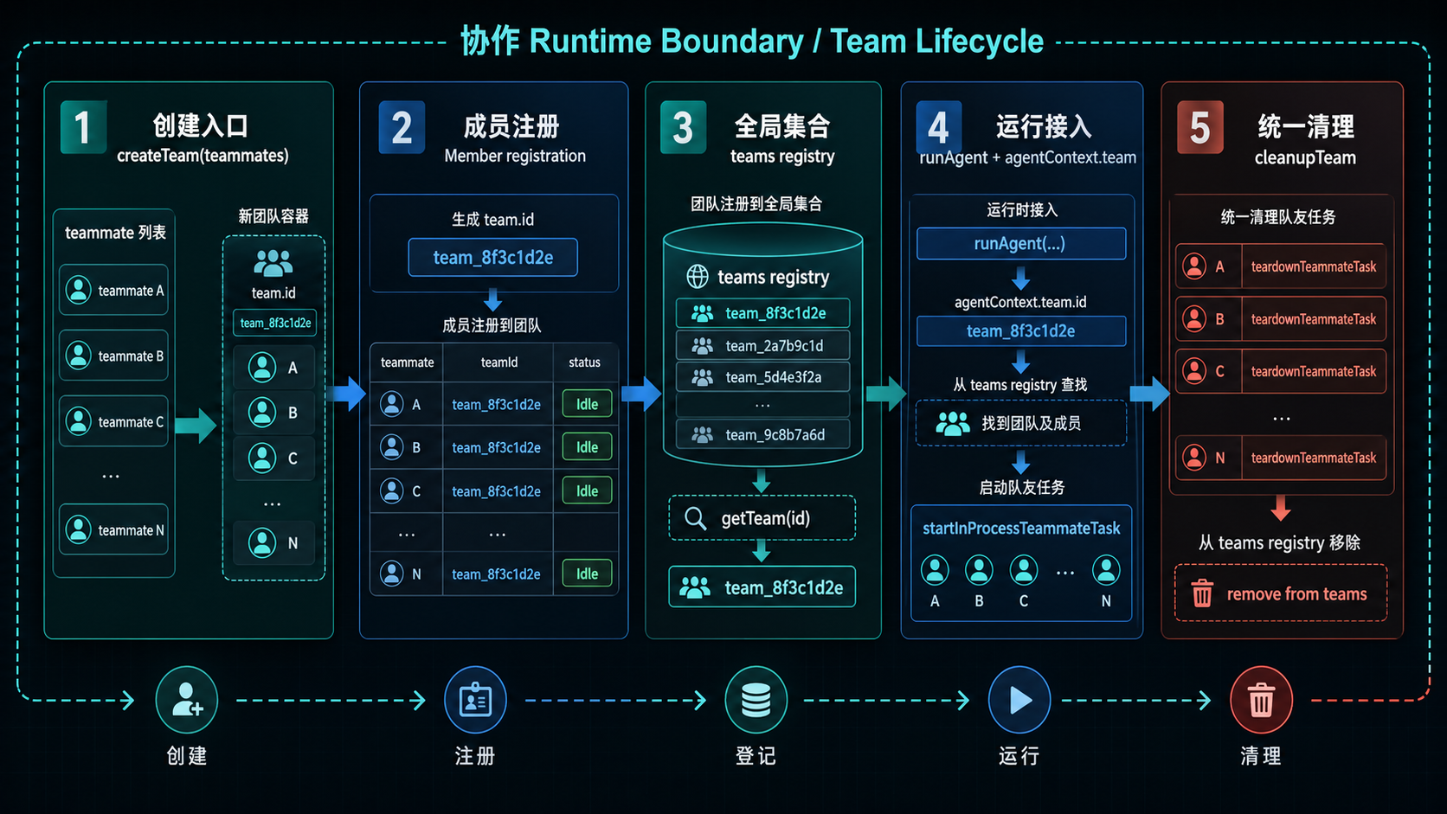Click the small team_8f3c1d2e chip under team.id
Viewport: 1447px width, 814px height.
coord(274,323)
